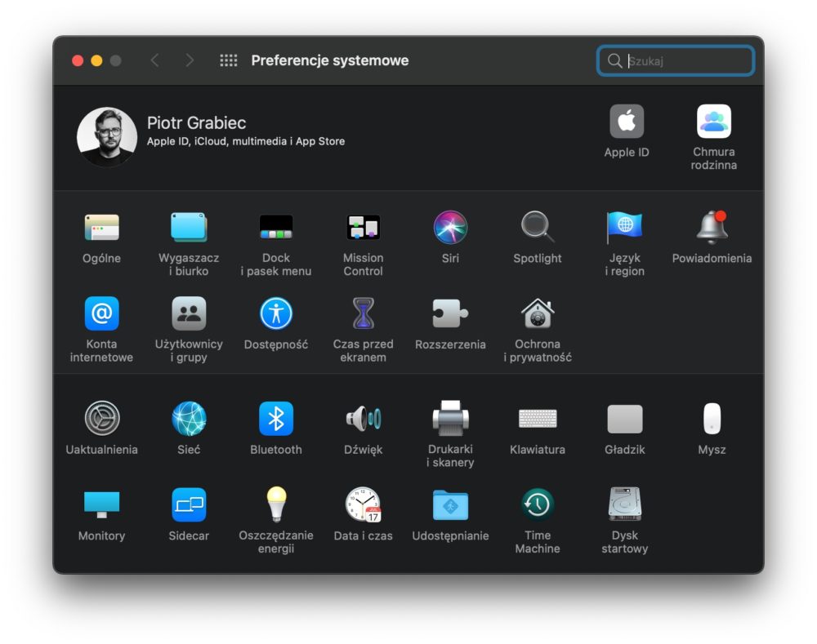
Task: Minimize the window with yellow button
Action: (96, 61)
